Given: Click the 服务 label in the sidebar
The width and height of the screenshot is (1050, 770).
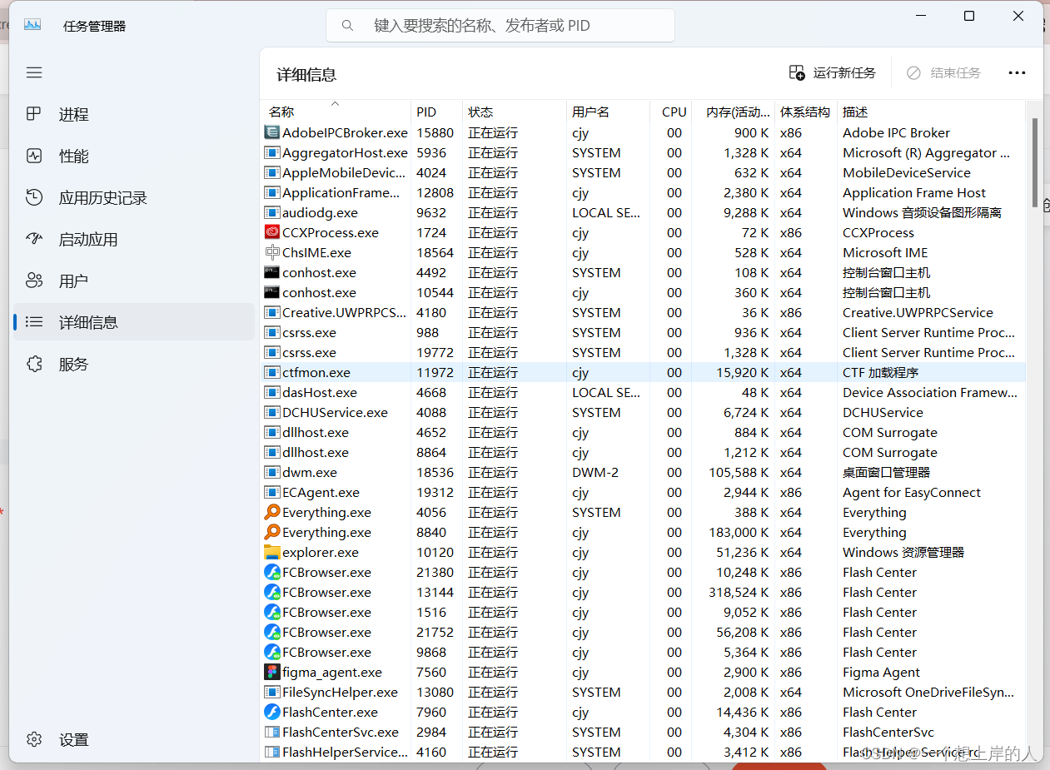Looking at the screenshot, I should coord(73,364).
